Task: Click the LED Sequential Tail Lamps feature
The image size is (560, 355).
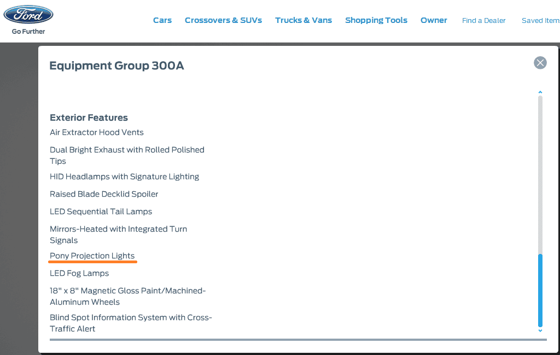Action: coord(101,211)
